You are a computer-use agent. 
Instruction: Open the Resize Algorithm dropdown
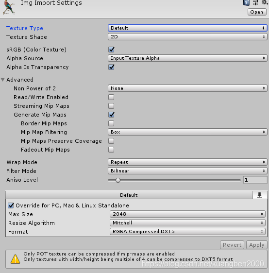tap(187, 222)
